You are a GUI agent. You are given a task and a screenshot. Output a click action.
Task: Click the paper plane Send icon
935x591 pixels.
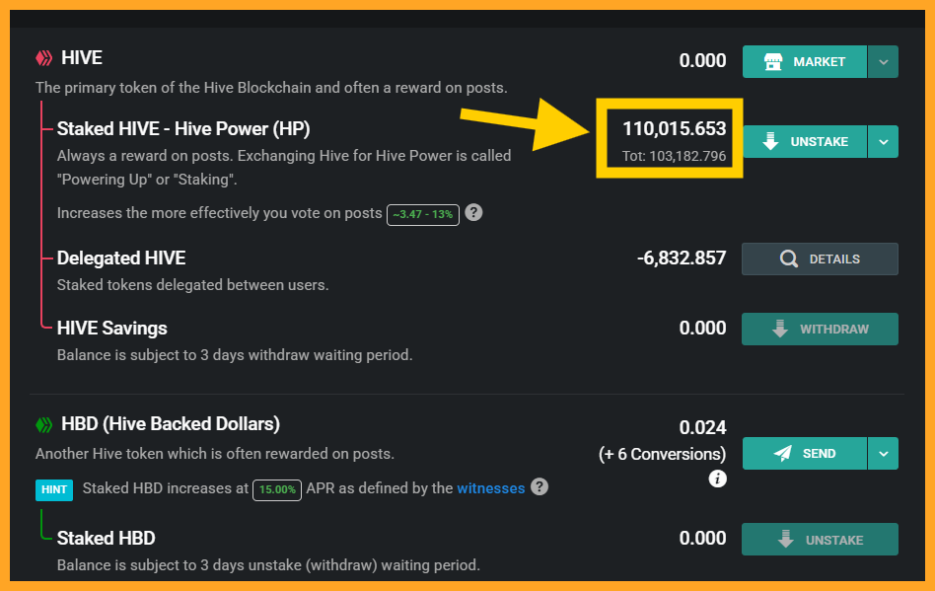[x=782, y=453]
